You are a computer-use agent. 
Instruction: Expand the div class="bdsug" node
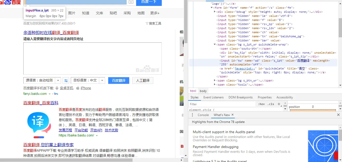pos(215,12)
